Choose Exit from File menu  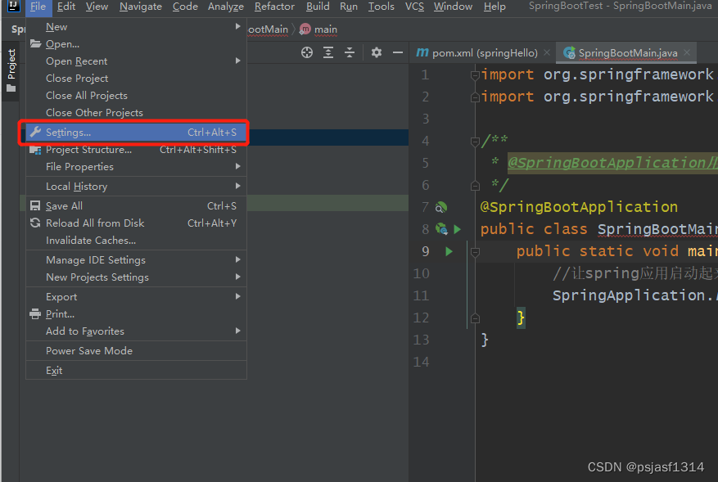pyautogui.click(x=137, y=371)
